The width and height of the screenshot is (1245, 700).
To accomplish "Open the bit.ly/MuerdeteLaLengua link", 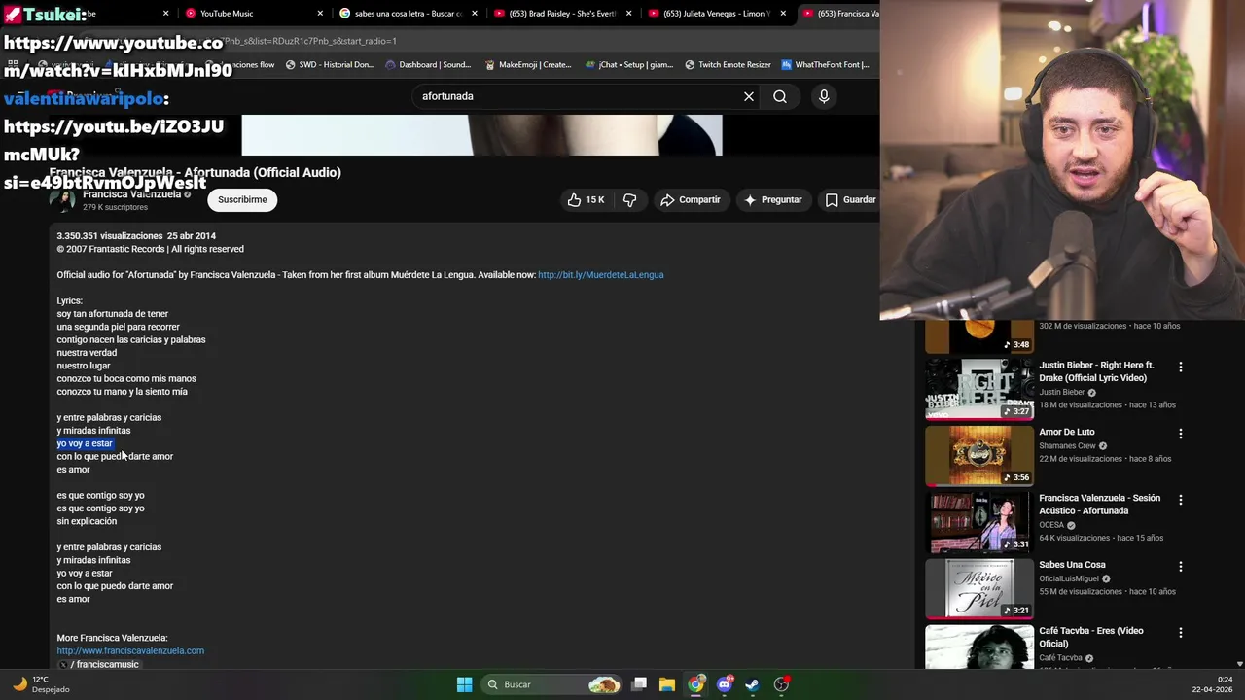I will (x=601, y=275).
